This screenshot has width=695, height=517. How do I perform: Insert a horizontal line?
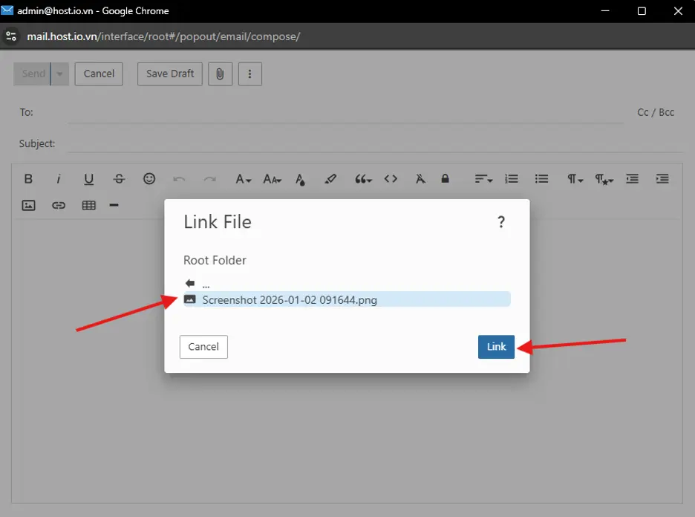[x=114, y=205]
